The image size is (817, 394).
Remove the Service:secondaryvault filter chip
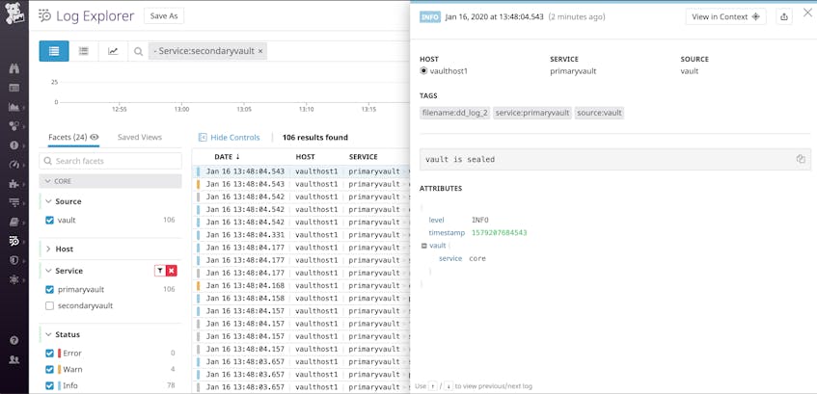pos(260,51)
